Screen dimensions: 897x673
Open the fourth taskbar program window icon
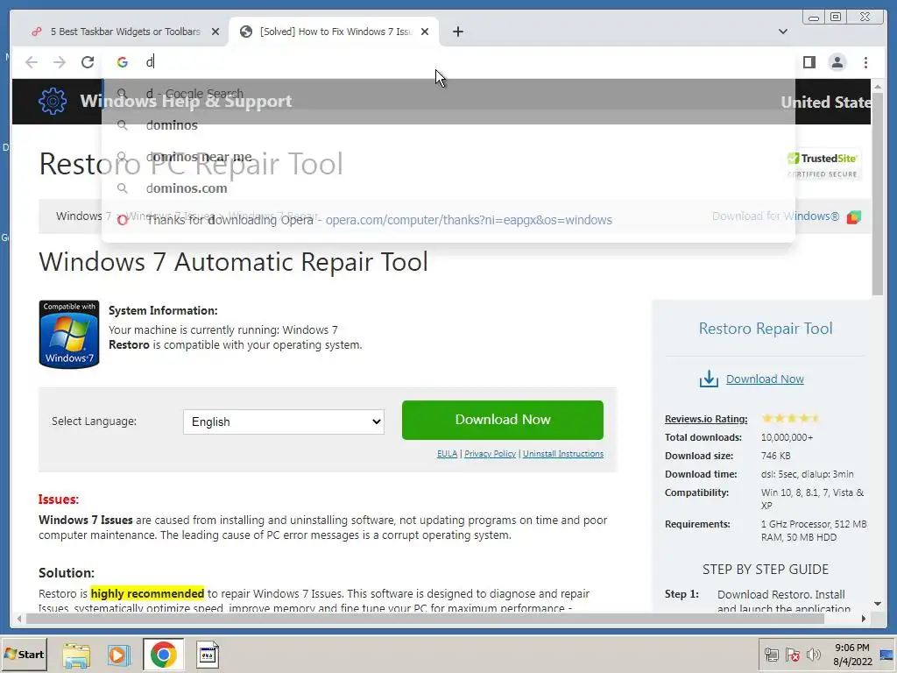207,655
